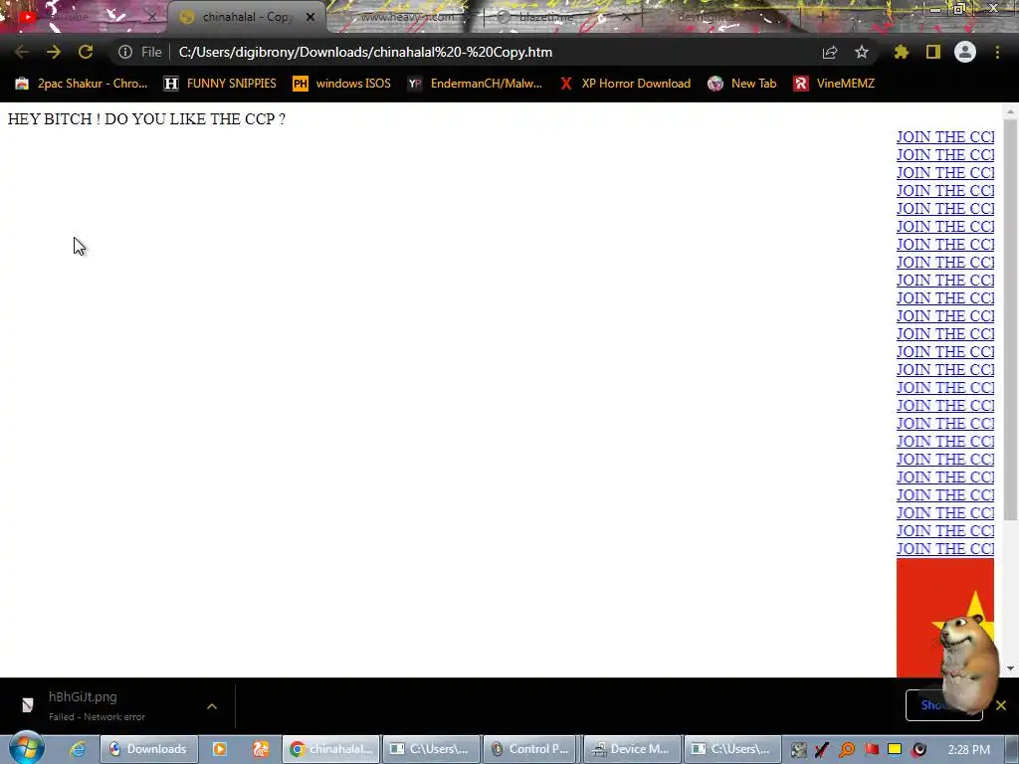This screenshot has width=1019, height=764.
Task: Click the hBhGiJt.png download file icon
Action: (x=27, y=705)
